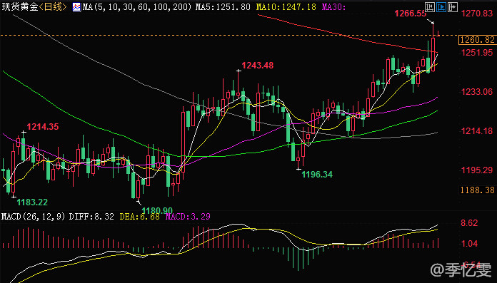Click the 1180.90 low label
497x283 pixels.
click(157, 210)
